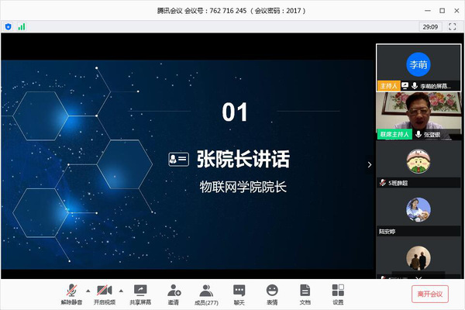
Task: Expand the arrow beside 开启视频
Action: [120, 289]
